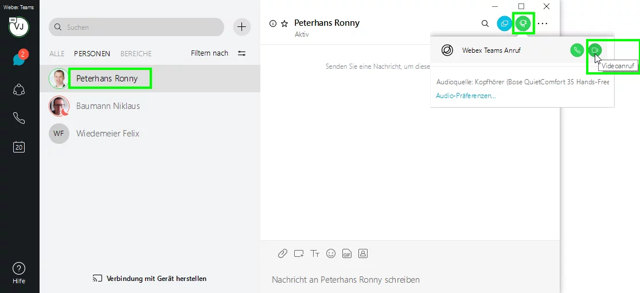The width and height of the screenshot is (640, 293).
Task: Click the Suchen search field
Action: (138, 27)
